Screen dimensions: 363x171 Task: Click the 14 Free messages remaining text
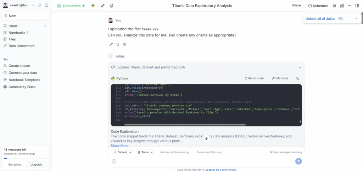(x=286, y=152)
